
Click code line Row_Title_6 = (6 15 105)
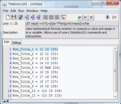click(35, 72)
